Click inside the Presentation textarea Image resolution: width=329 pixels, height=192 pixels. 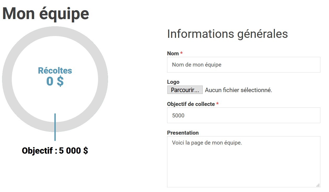[x=243, y=162]
